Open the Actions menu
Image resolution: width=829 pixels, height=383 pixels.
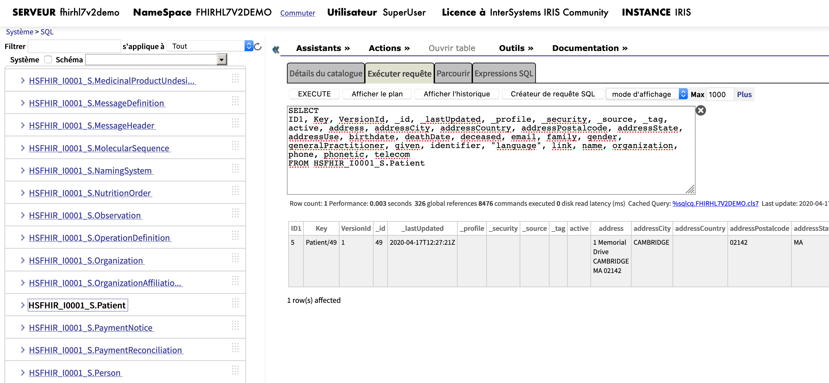point(389,48)
